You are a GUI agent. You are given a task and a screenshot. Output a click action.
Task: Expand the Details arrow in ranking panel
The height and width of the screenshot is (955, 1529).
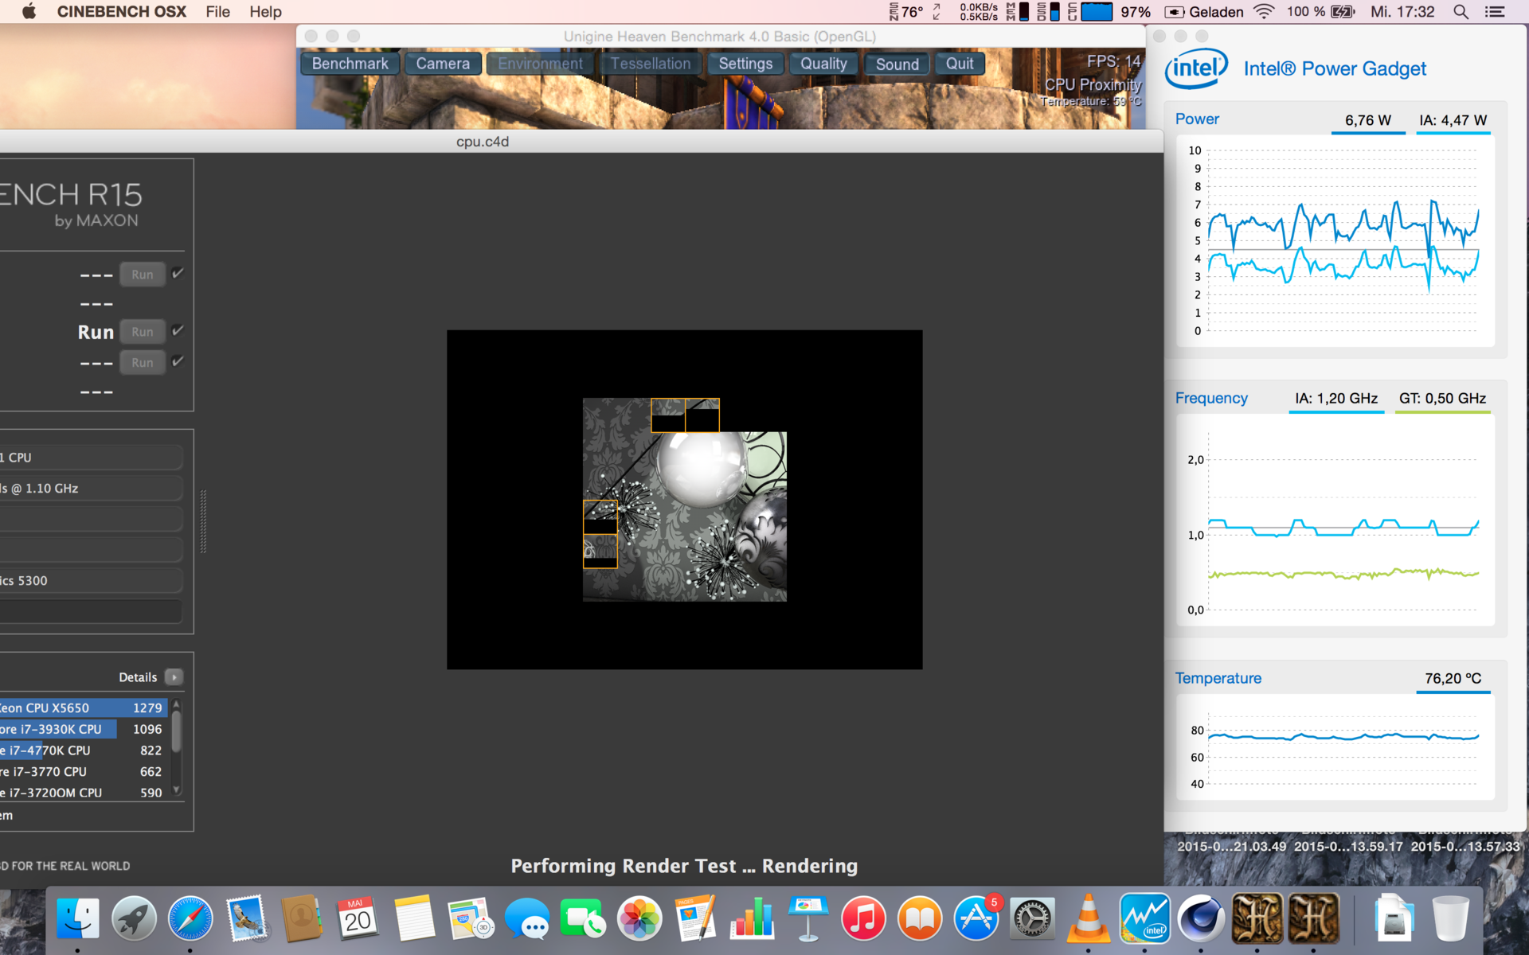pyautogui.click(x=174, y=677)
